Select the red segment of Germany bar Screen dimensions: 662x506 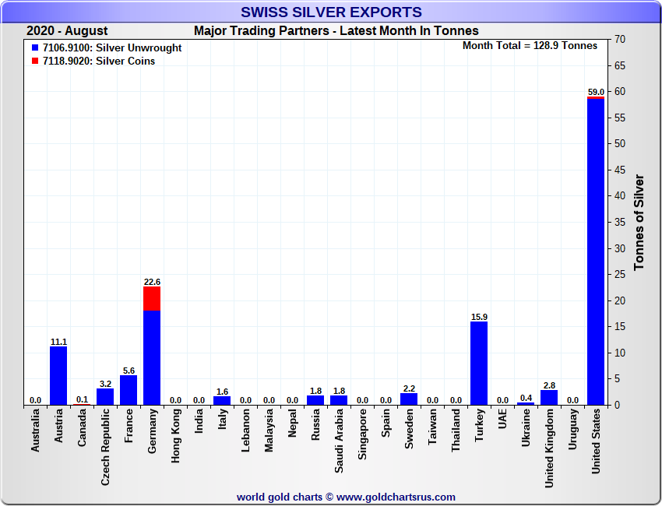coord(152,299)
